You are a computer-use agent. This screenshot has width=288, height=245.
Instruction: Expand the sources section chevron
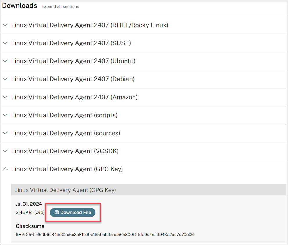5,133
